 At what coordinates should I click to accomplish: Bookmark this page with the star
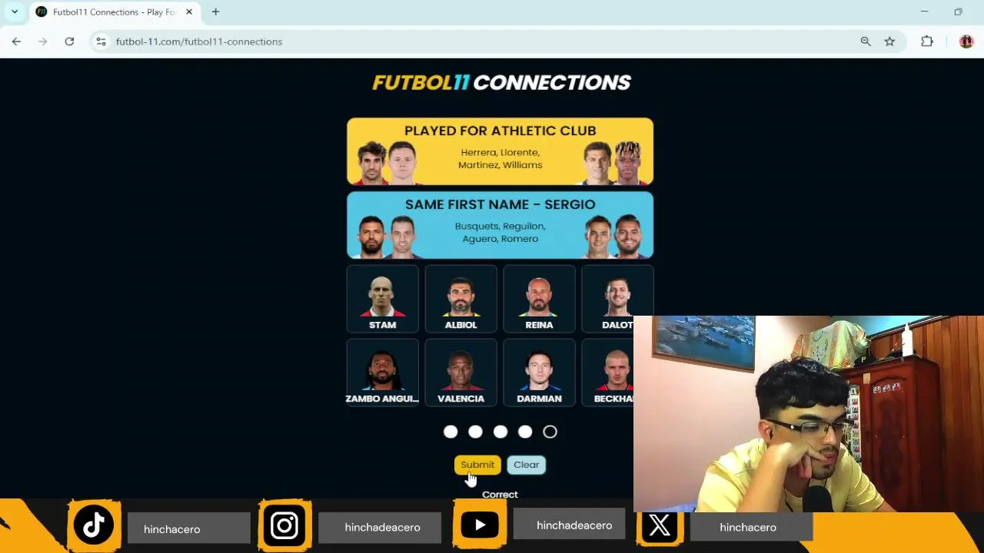click(x=889, y=41)
